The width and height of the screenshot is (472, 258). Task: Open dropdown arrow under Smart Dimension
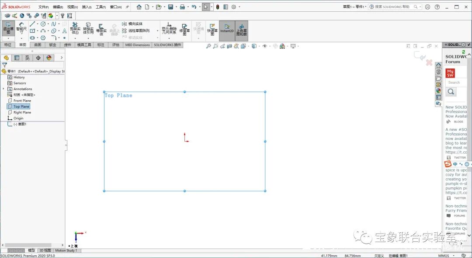[x=21, y=38]
